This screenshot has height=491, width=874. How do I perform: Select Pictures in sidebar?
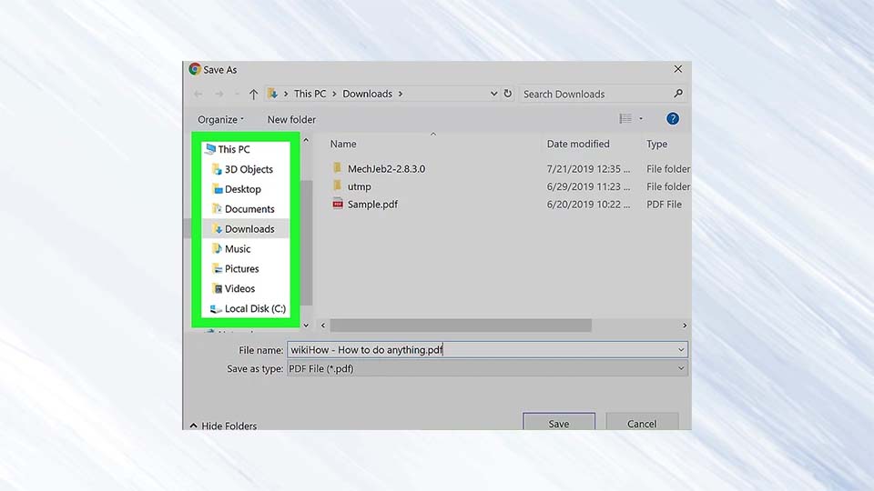tap(241, 269)
